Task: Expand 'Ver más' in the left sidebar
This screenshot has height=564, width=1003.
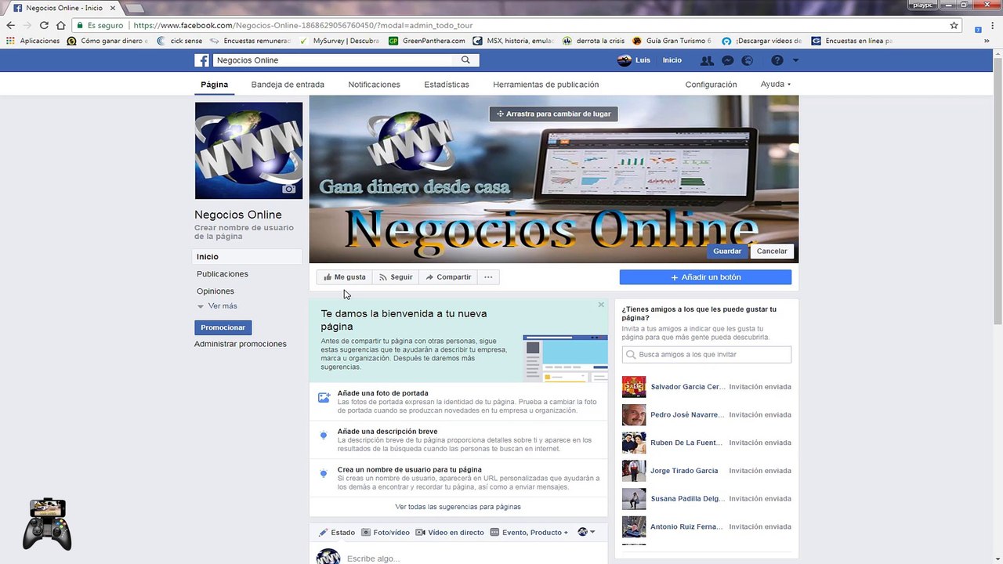Action: (x=217, y=306)
